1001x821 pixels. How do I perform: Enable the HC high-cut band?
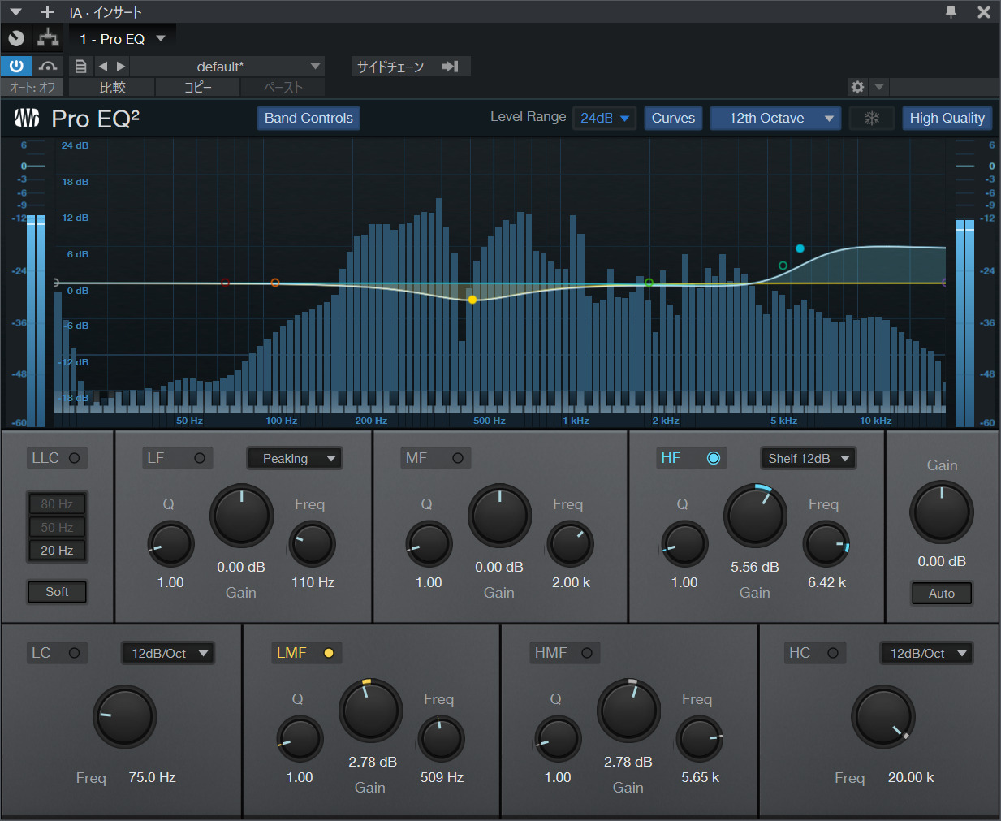coord(833,653)
